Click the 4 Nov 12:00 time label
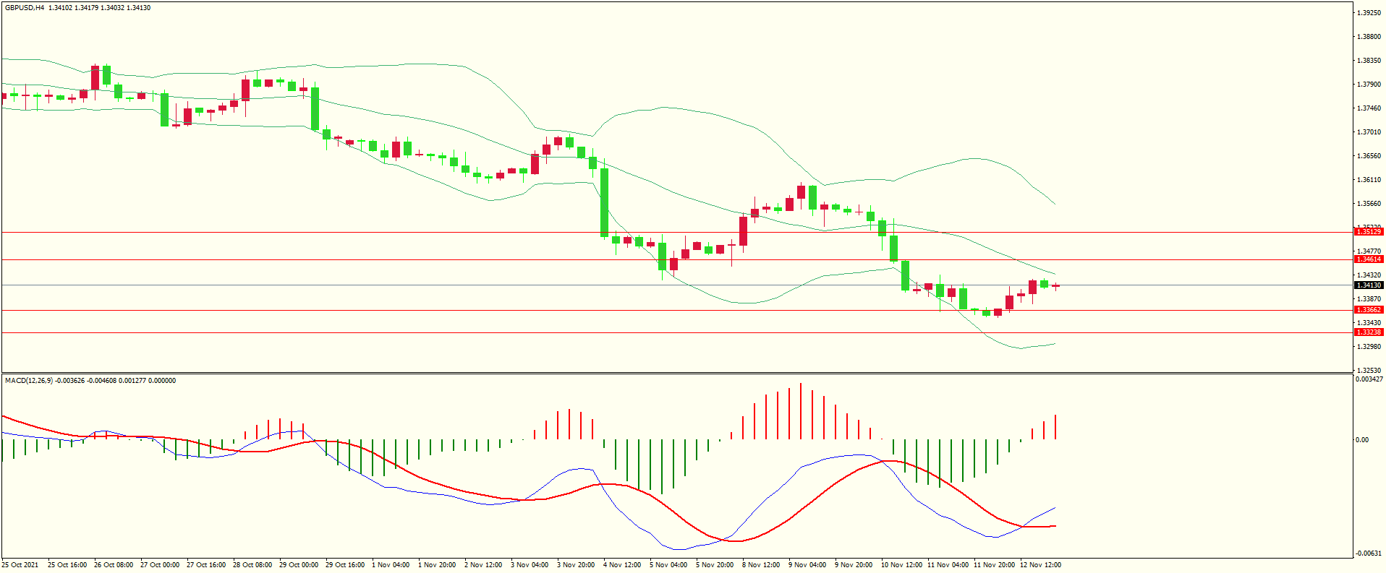The width and height of the screenshot is (1386, 573). (x=622, y=565)
